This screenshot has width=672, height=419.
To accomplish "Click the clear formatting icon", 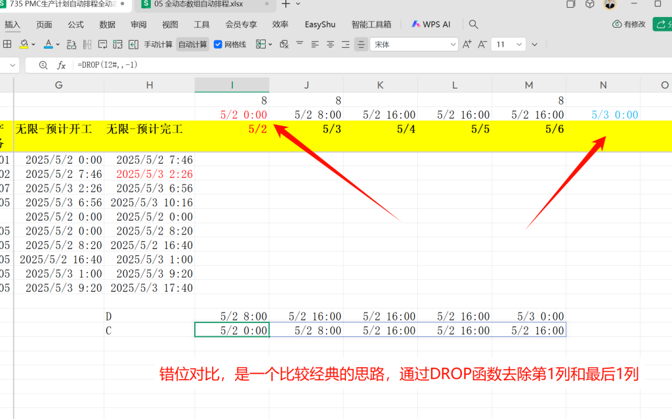I will [x=284, y=44].
